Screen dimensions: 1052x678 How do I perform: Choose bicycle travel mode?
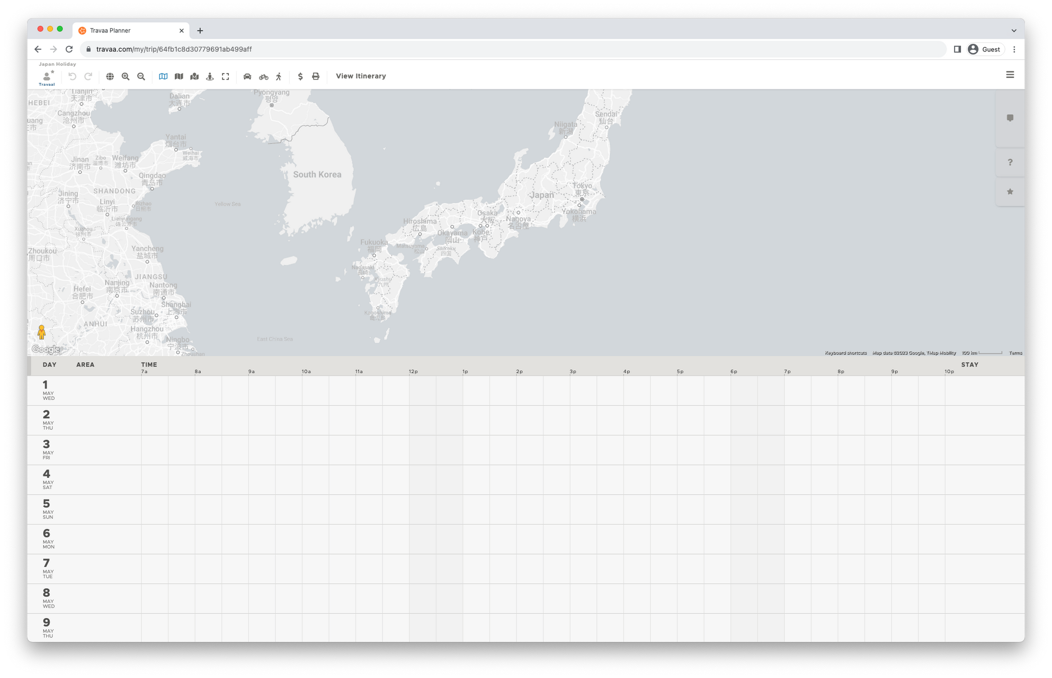[263, 76]
